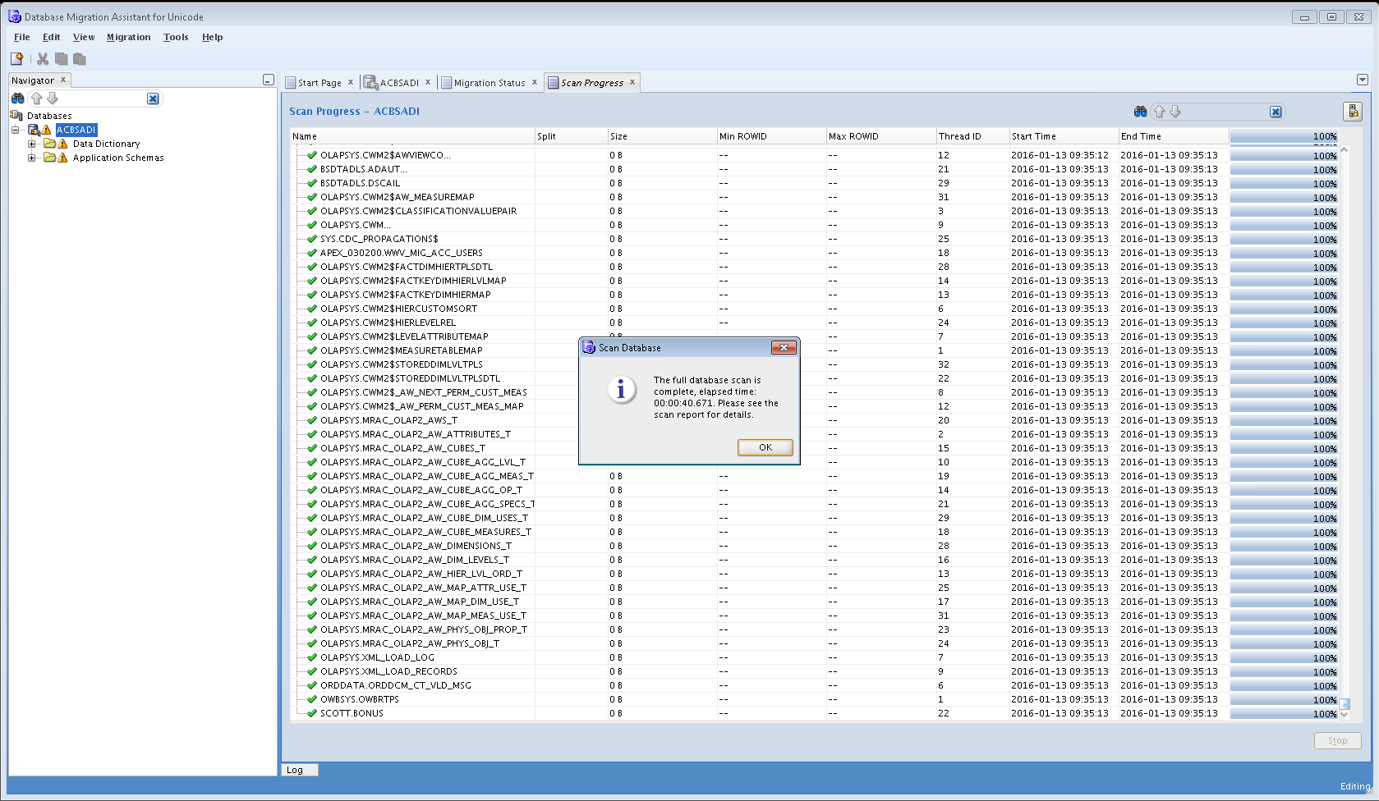Clear the Scan Progress search box
Viewport: 1379px width, 801px height.
(x=1276, y=112)
